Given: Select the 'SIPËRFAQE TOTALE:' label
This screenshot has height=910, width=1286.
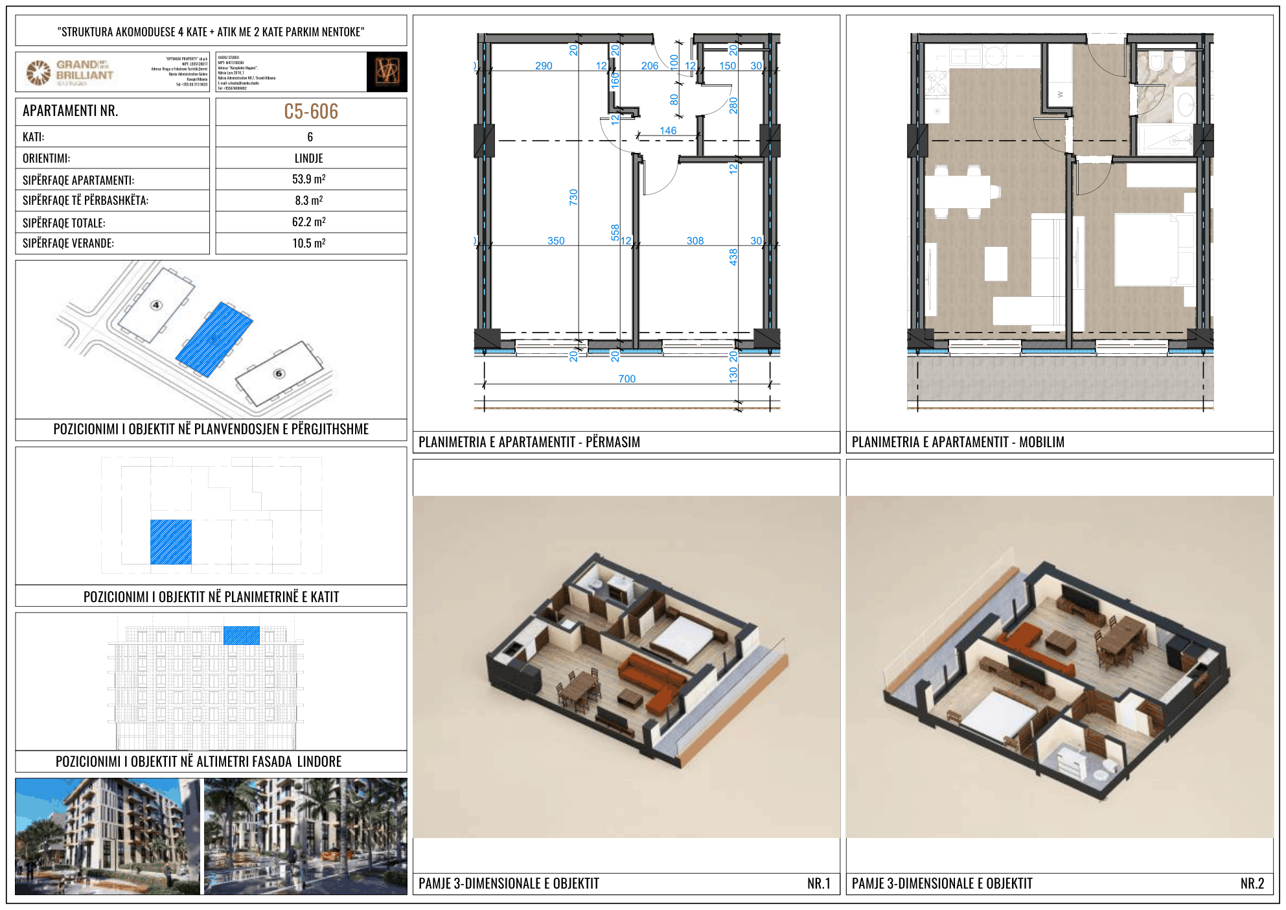Looking at the screenshot, I should click(x=64, y=223).
